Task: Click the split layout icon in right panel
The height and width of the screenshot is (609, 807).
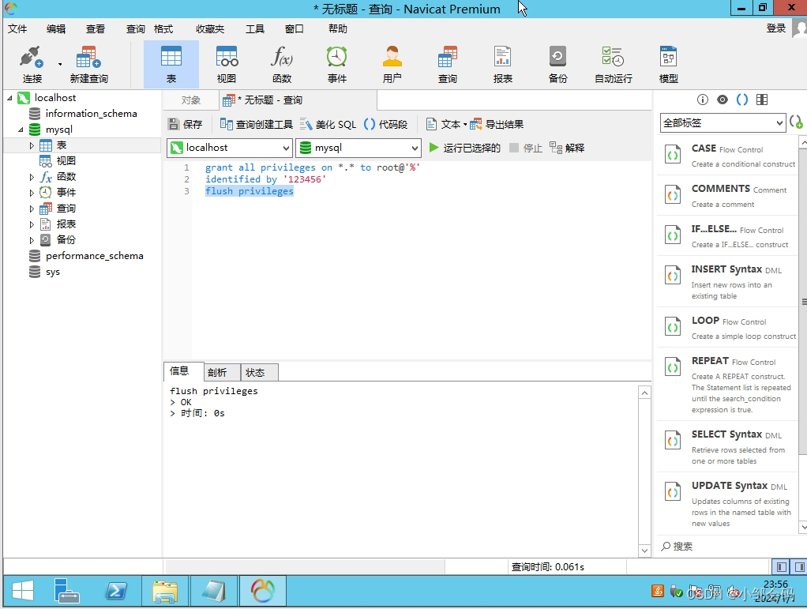Action: [762, 100]
